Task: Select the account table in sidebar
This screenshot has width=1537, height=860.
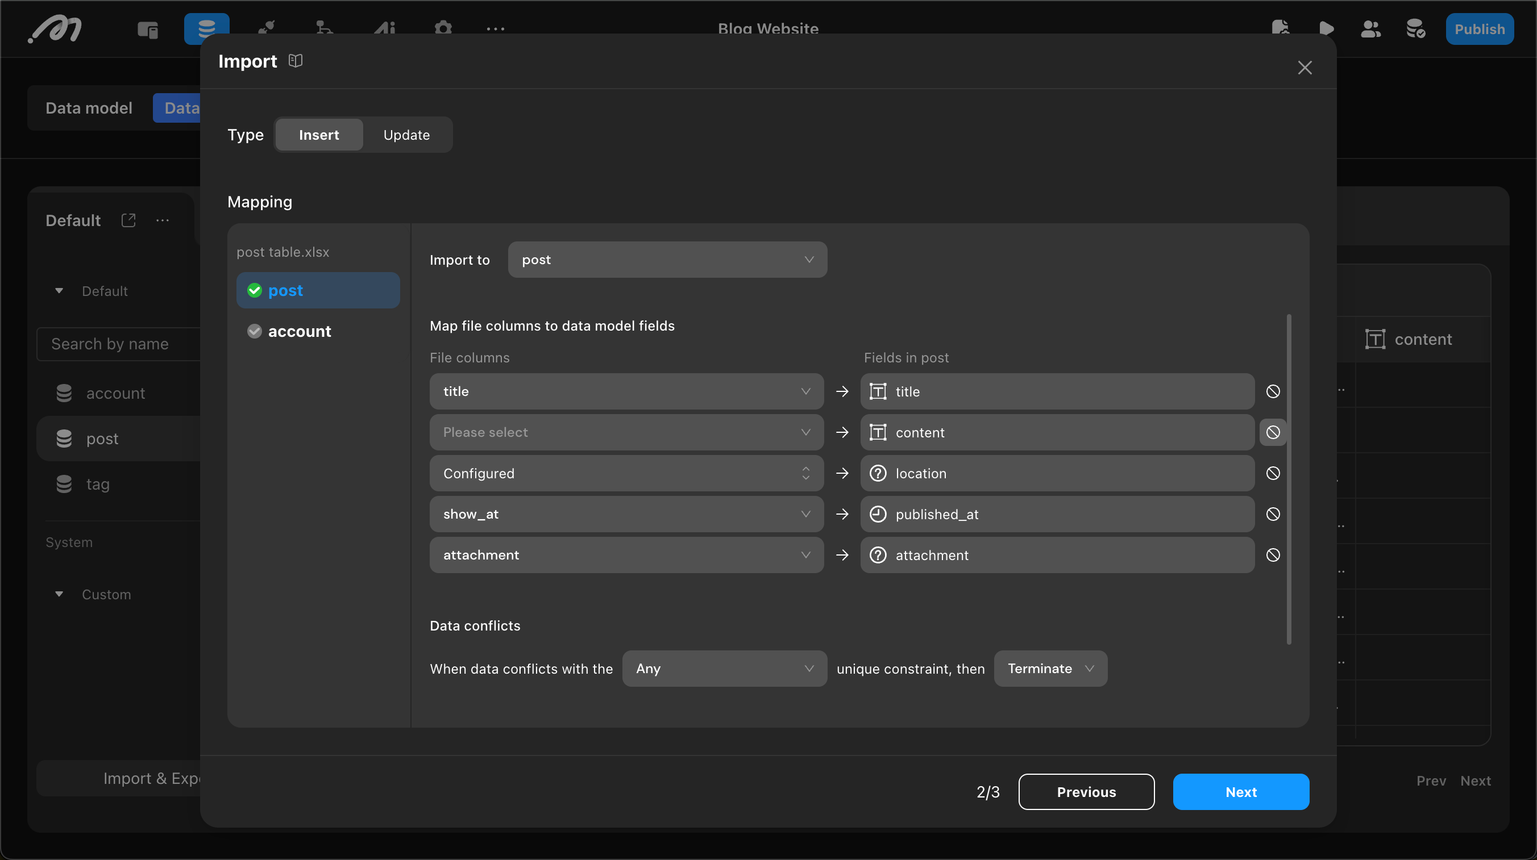Action: click(118, 393)
